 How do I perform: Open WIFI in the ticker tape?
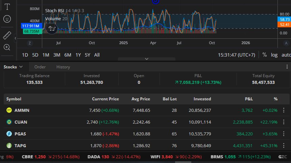pos(176,157)
